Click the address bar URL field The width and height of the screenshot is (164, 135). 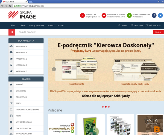pos(88,6)
